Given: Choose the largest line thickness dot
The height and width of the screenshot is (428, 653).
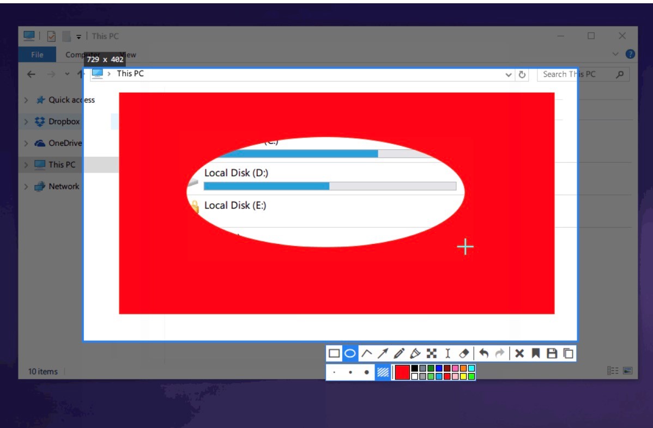Looking at the screenshot, I should tap(366, 372).
